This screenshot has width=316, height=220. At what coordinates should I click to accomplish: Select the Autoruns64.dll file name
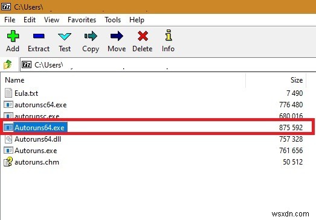tap(37, 139)
